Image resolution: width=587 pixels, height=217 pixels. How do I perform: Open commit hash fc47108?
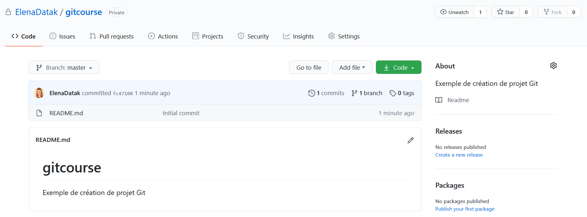[123, 94]
